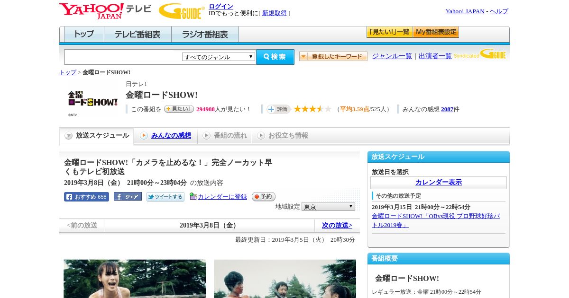Go to Yahoo! JAPAN top link

[465, 11]
